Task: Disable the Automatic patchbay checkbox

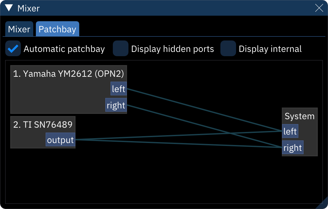Action: click(x=13, y=48)
